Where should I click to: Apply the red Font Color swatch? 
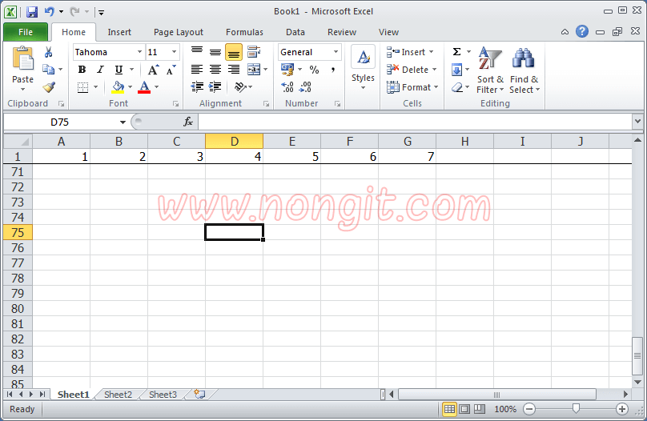pos(144,87)
